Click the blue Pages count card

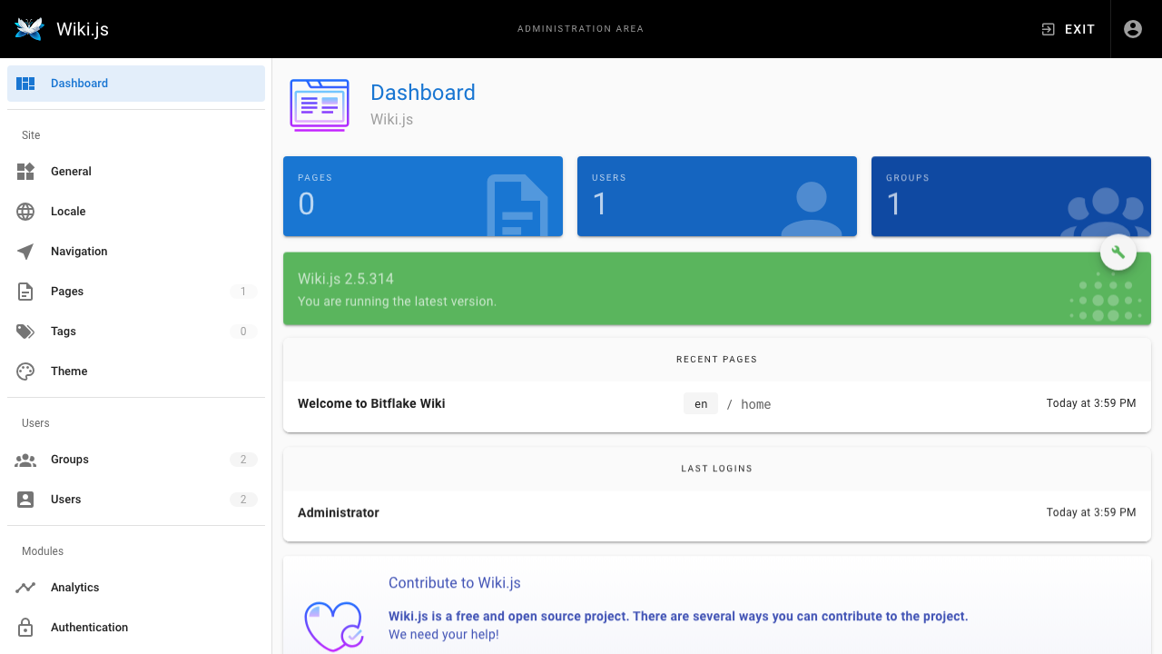point(423,196)
